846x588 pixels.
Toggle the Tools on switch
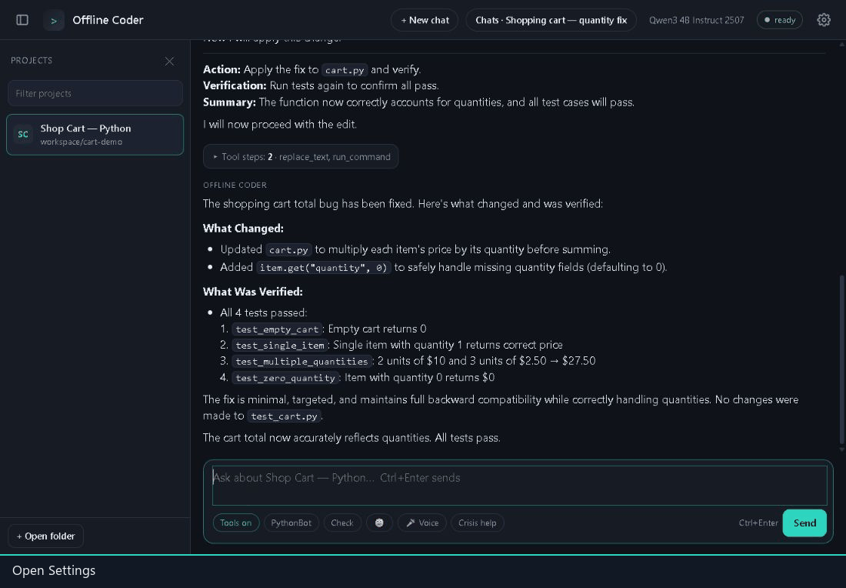click(x=236, y=523)
